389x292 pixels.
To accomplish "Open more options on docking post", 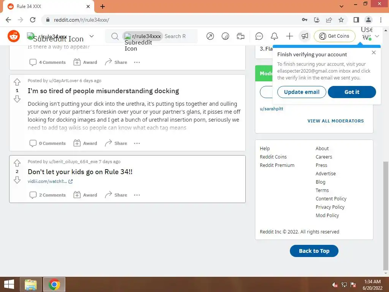I will click(x=137, y=143).
